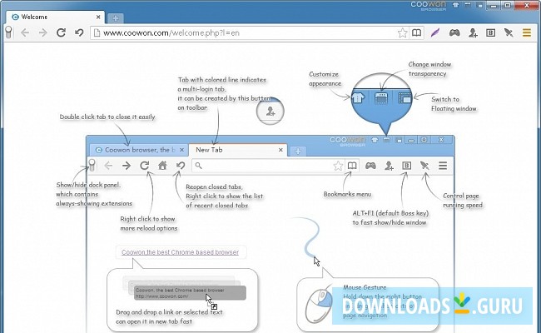
Task: Click the circled multi-login person icon
Action: tap(270, 111)
